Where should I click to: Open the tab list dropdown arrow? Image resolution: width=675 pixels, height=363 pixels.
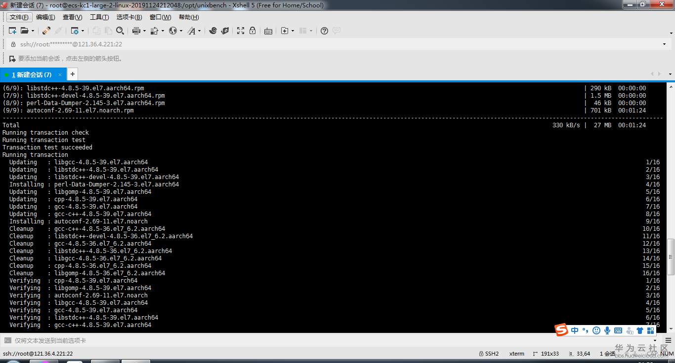point(671,74)
